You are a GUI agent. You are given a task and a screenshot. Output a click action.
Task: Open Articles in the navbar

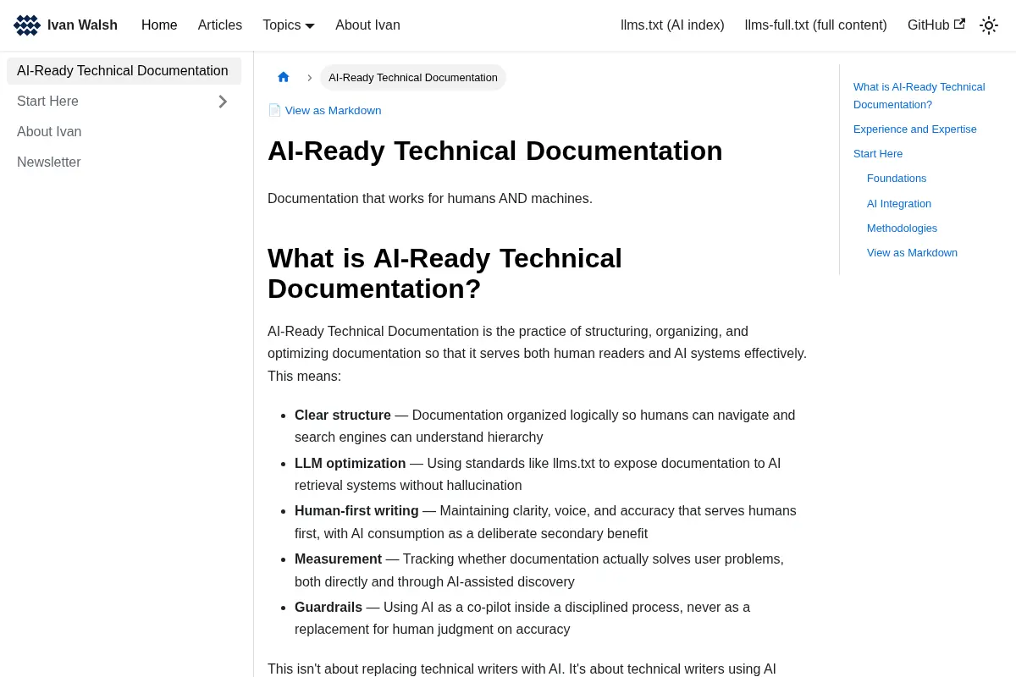220,25
